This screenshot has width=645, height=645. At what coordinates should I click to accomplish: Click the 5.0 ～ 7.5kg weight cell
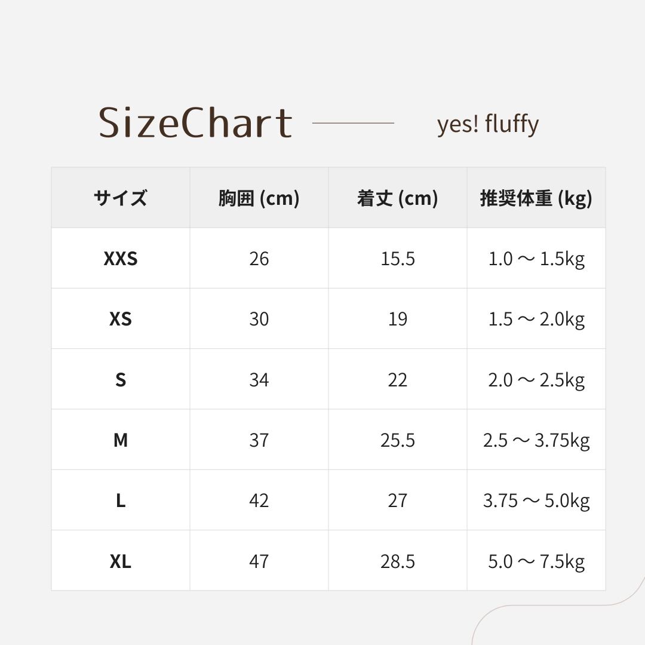(536, 561)
